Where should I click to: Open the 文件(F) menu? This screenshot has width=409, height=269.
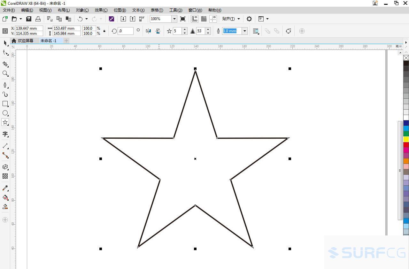pos(9,10)
